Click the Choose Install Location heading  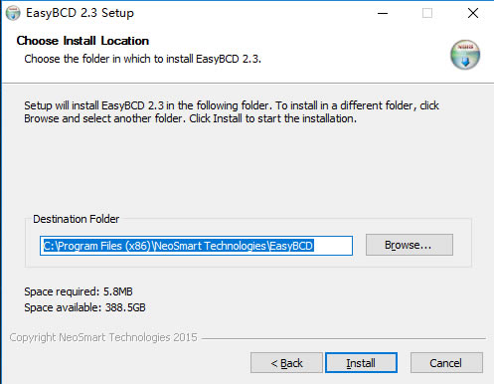click(82, 41)
